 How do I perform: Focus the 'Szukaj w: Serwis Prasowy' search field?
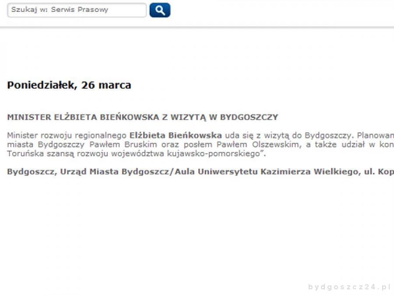coord(77,10)
